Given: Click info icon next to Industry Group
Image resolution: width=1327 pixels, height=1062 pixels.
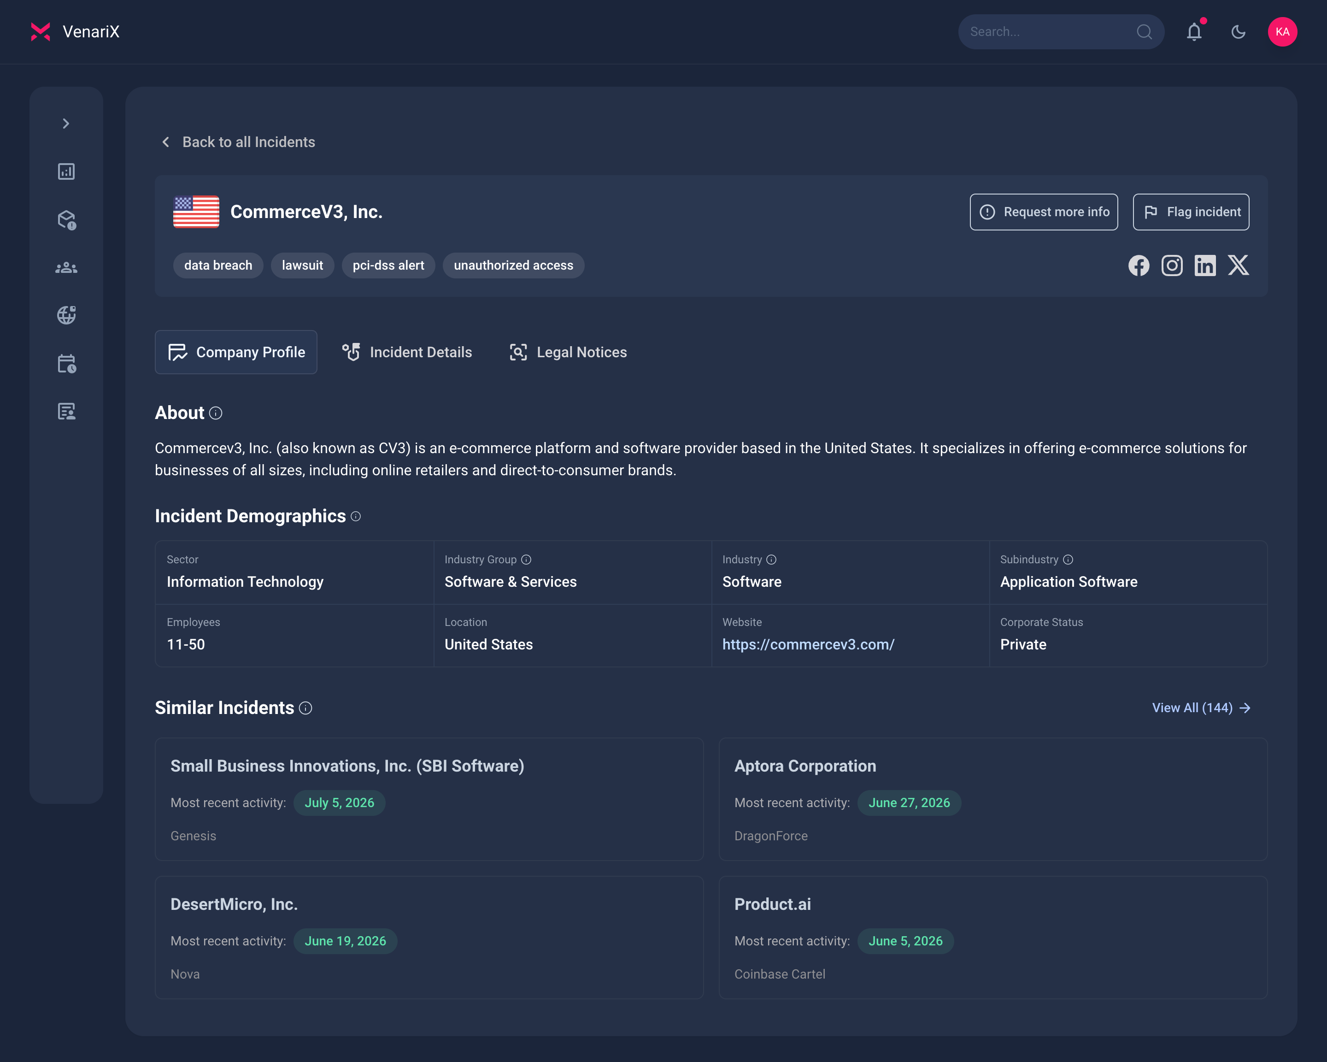Looking at the screenshot, I should (x=526, y=560).
